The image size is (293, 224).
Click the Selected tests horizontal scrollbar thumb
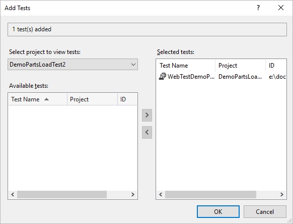(x=210, y=195)
